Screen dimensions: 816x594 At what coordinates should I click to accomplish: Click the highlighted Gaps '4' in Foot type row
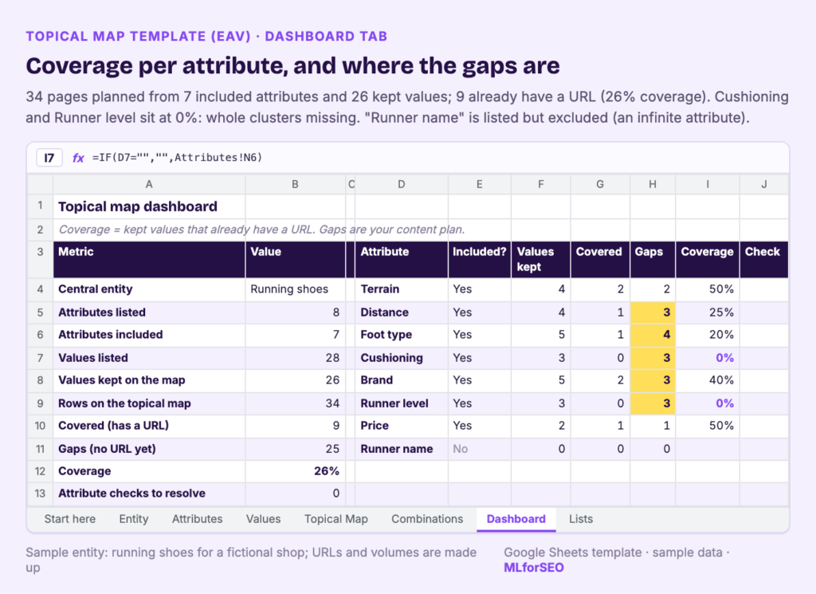pos(653,335)
